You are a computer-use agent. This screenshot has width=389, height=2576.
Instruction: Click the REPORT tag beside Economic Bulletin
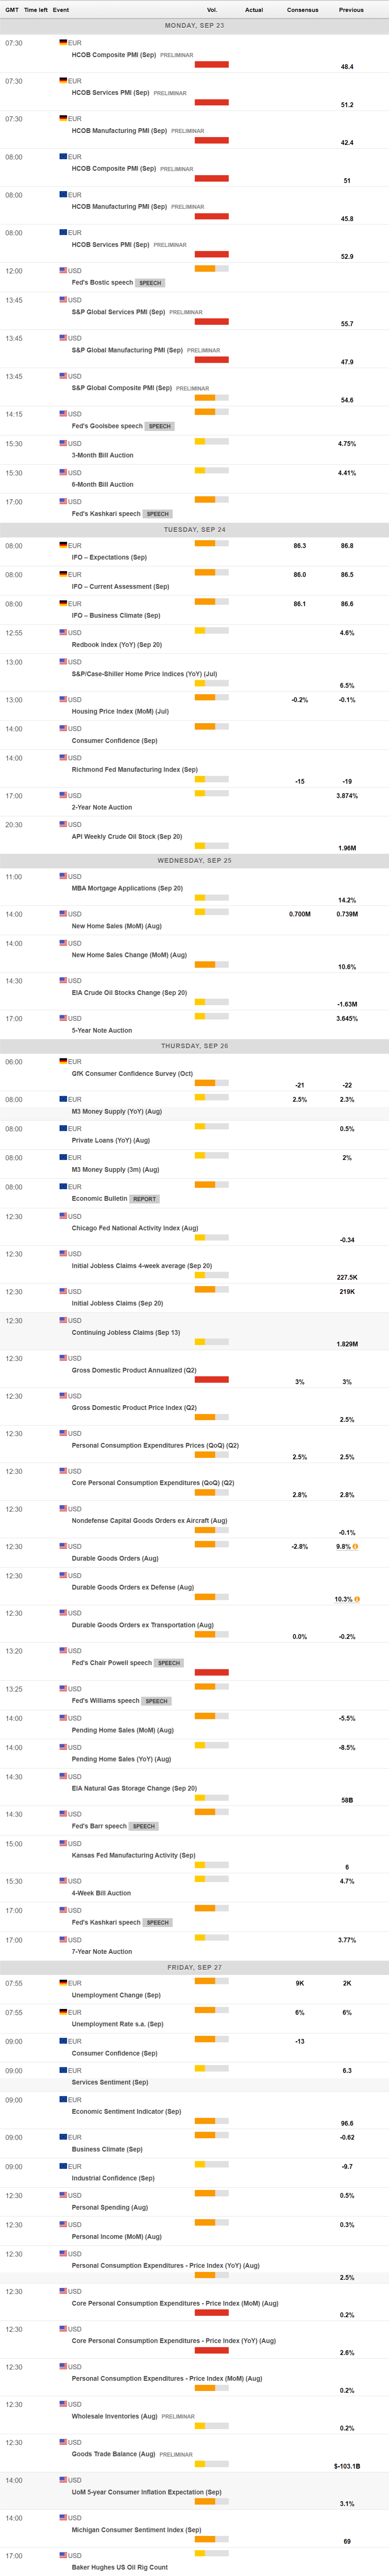145,1199
